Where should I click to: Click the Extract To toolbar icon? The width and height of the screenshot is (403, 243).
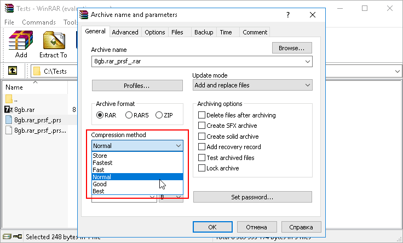(53, 44)
